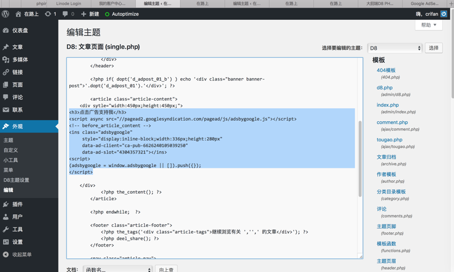
Task: Open 分类目录模板 template file
Action: coord(391,192)
